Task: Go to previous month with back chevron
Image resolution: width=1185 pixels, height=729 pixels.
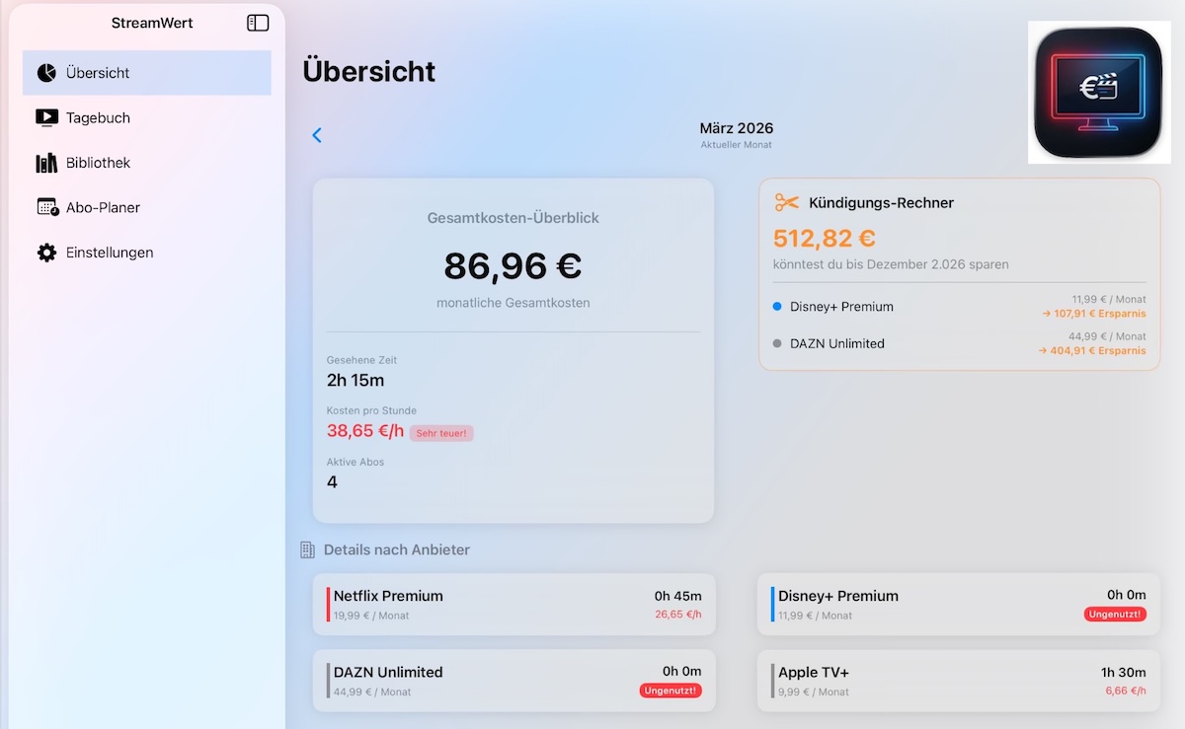Action: pyautogui.click(x=317, y=135)
